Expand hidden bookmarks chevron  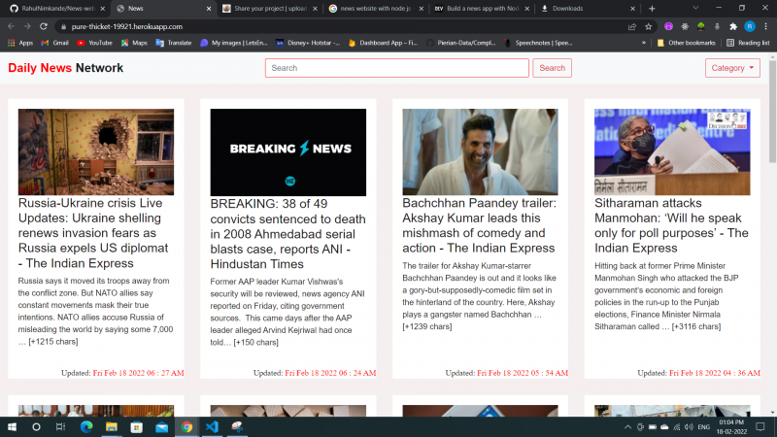tap(644, 43)
